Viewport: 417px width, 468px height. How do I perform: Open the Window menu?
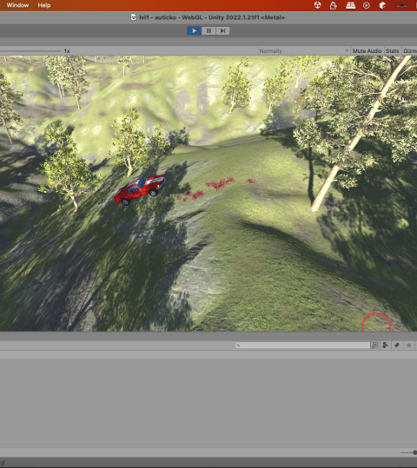point(17,5)
